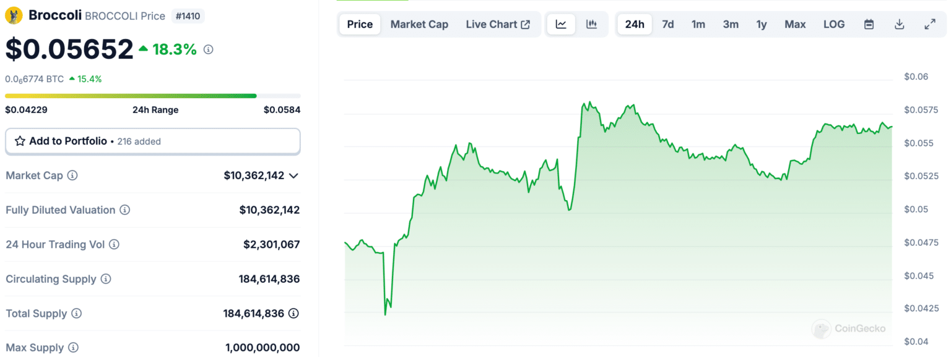Click the 24h Range progress bar
951x357 pixels.
[x=153, y=96]
